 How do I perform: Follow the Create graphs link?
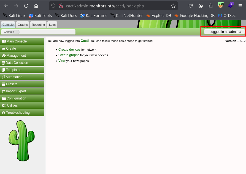coord(69,55)
